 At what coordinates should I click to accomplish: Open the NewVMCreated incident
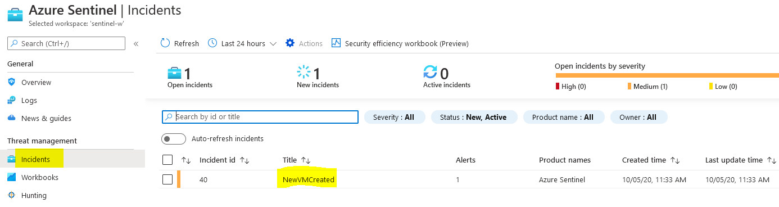[309, 179]
